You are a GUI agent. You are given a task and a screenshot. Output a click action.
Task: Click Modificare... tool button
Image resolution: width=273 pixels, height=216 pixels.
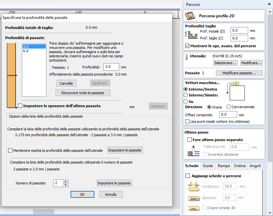pos(251,63)
